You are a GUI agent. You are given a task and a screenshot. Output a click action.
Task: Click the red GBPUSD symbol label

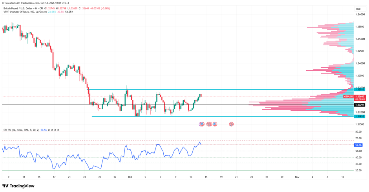pos(348,97)
